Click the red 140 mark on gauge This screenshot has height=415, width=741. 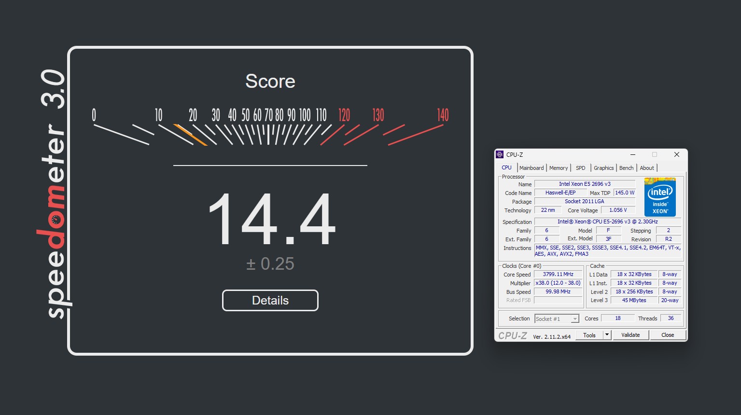point(443,115)
